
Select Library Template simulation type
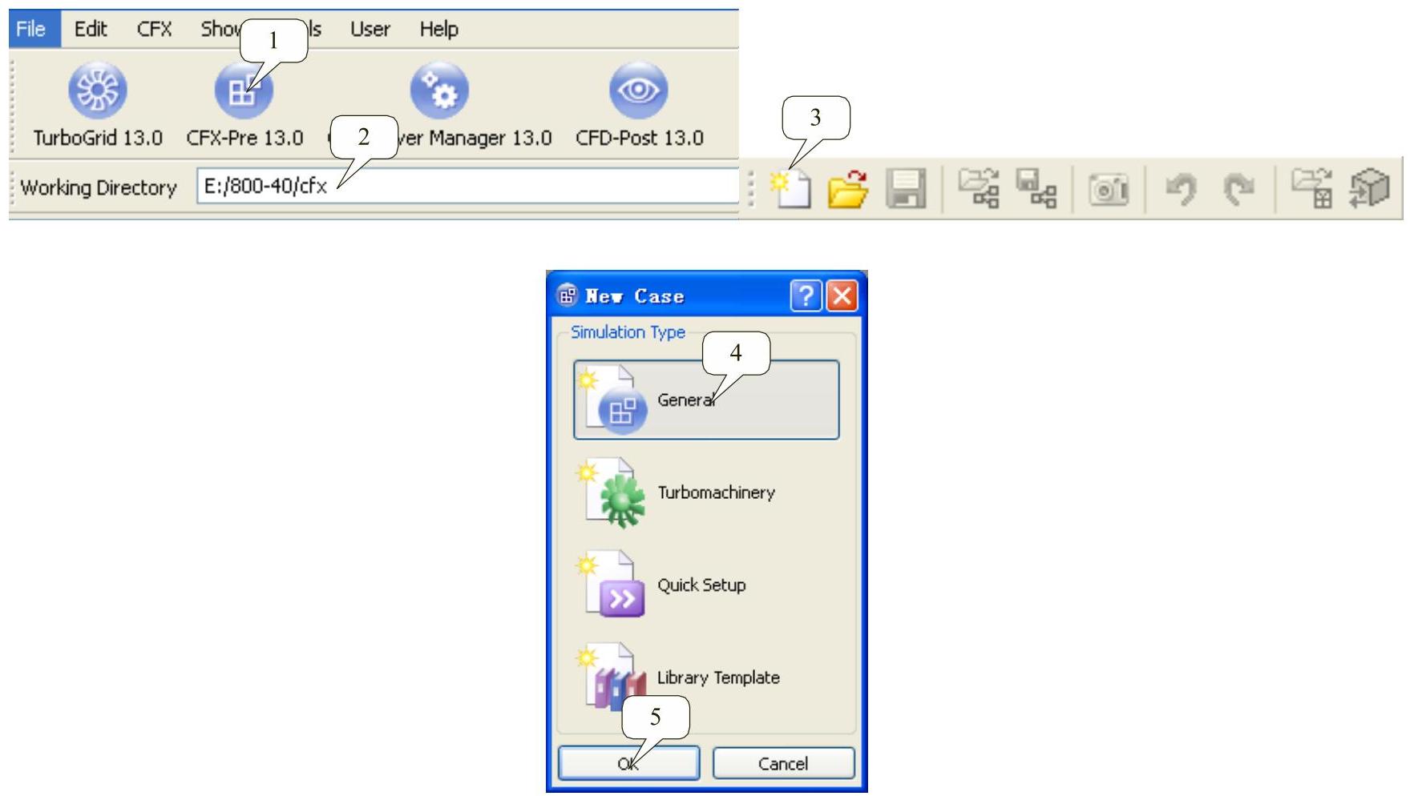coord(706,677)
